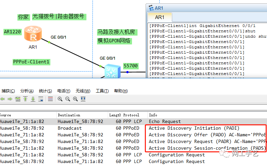
Task: Click the 'int GigabitEthernet 0/0/1' terminal line
Action: pyautogui.click(x=202, y=26)
